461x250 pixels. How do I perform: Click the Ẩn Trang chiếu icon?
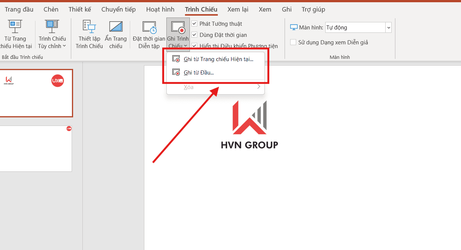pyautogui.click(x=116, y=26)
